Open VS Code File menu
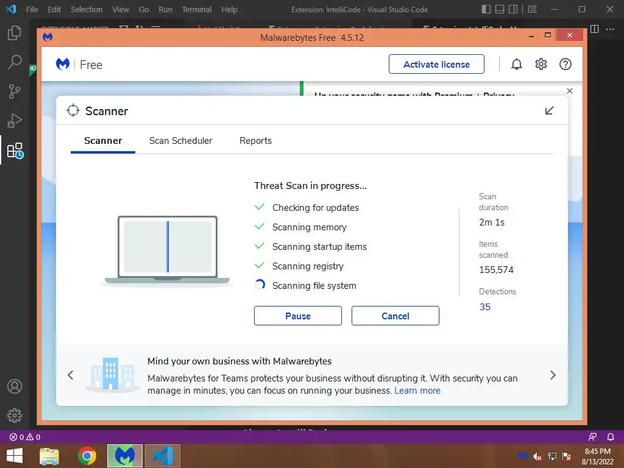 point(32,9)
